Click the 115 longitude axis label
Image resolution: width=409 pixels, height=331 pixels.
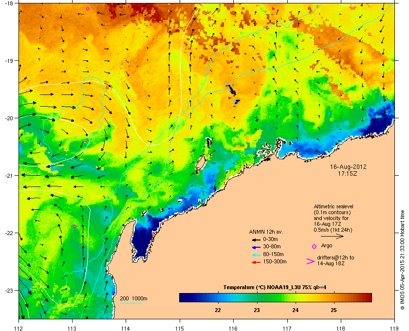(180, 329)
